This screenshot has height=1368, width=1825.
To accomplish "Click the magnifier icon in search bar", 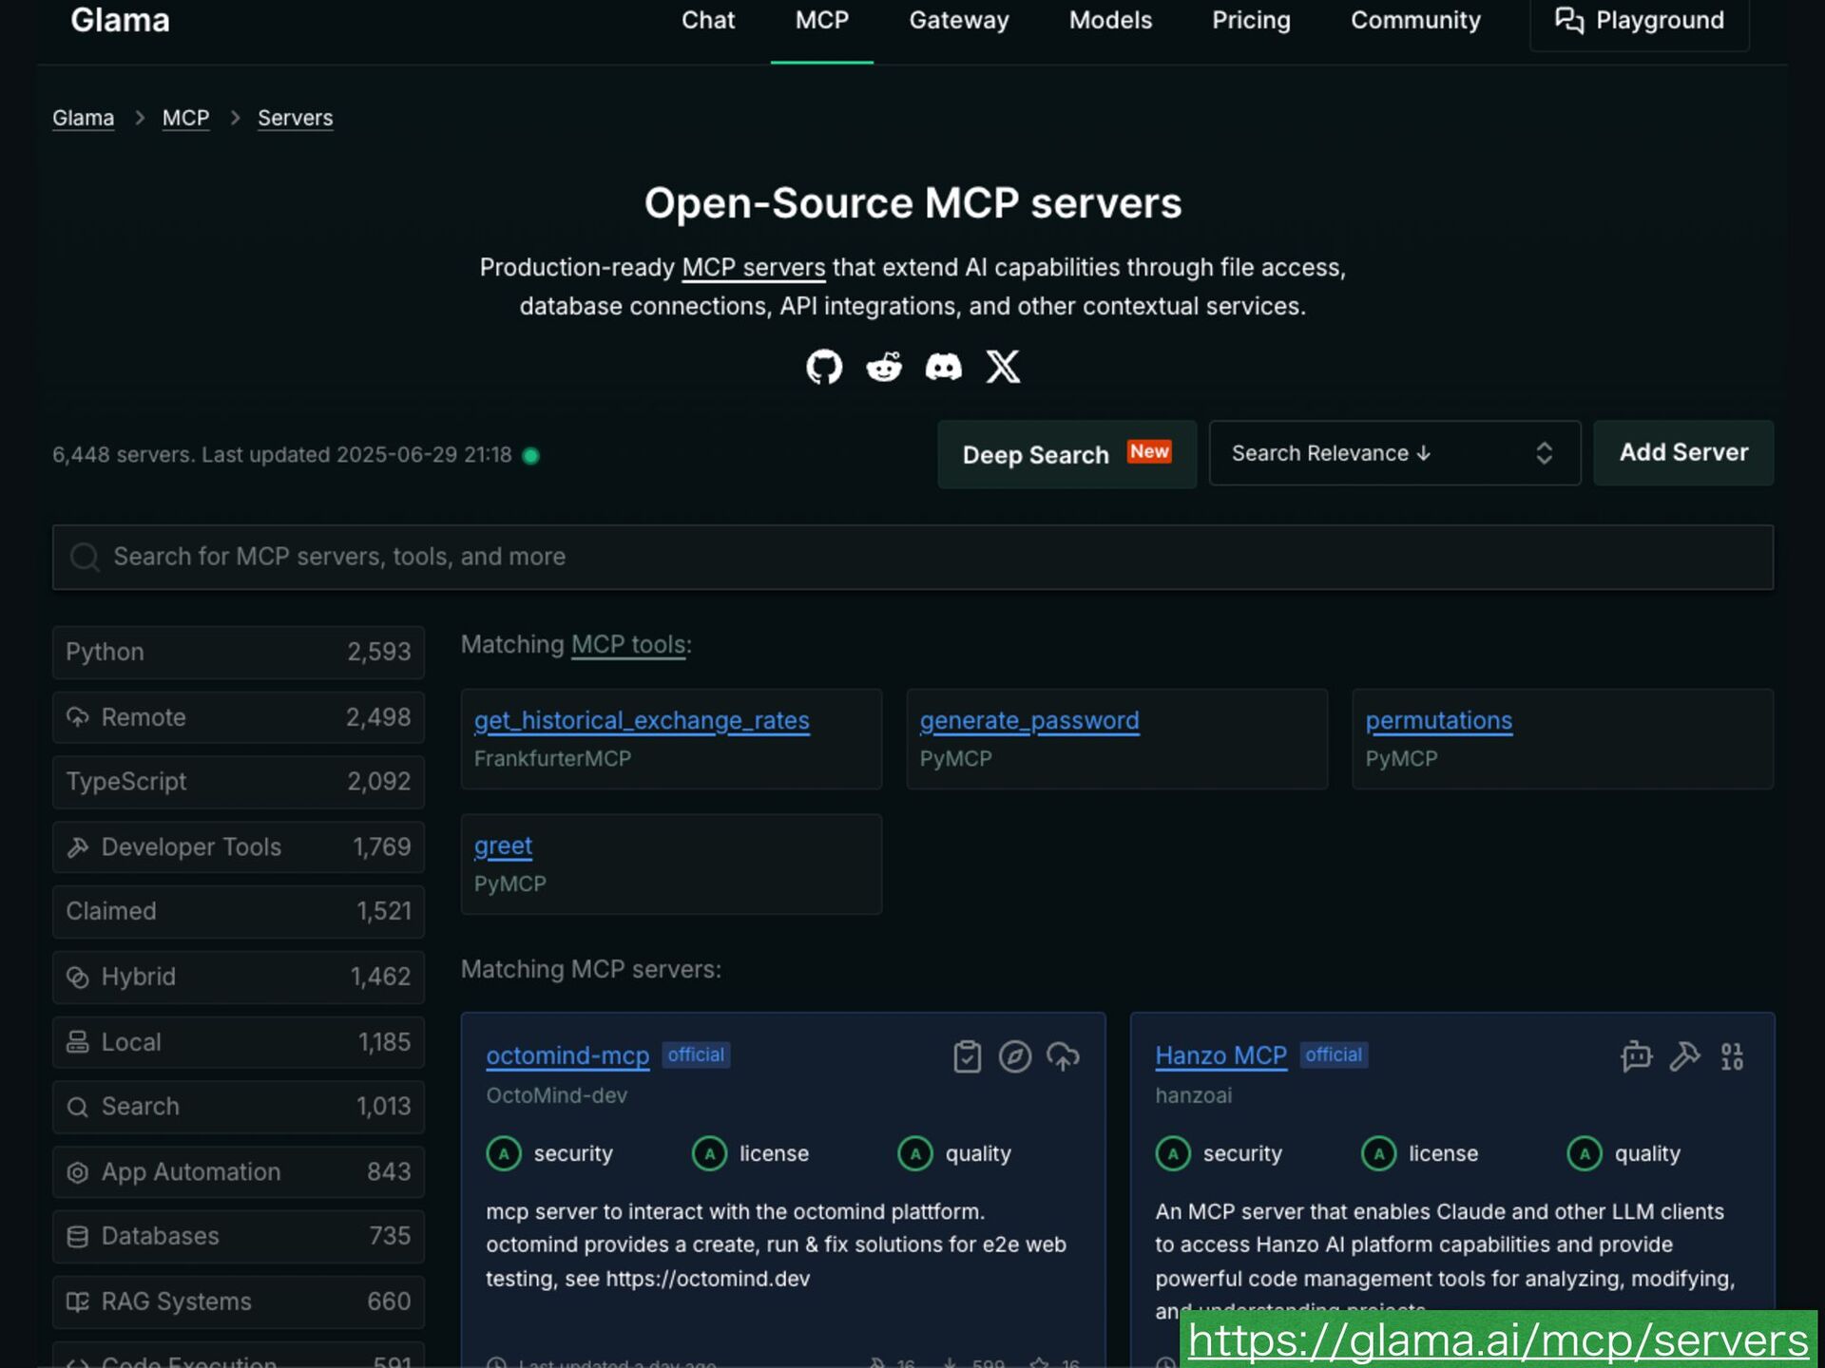I will coord(85,558).
